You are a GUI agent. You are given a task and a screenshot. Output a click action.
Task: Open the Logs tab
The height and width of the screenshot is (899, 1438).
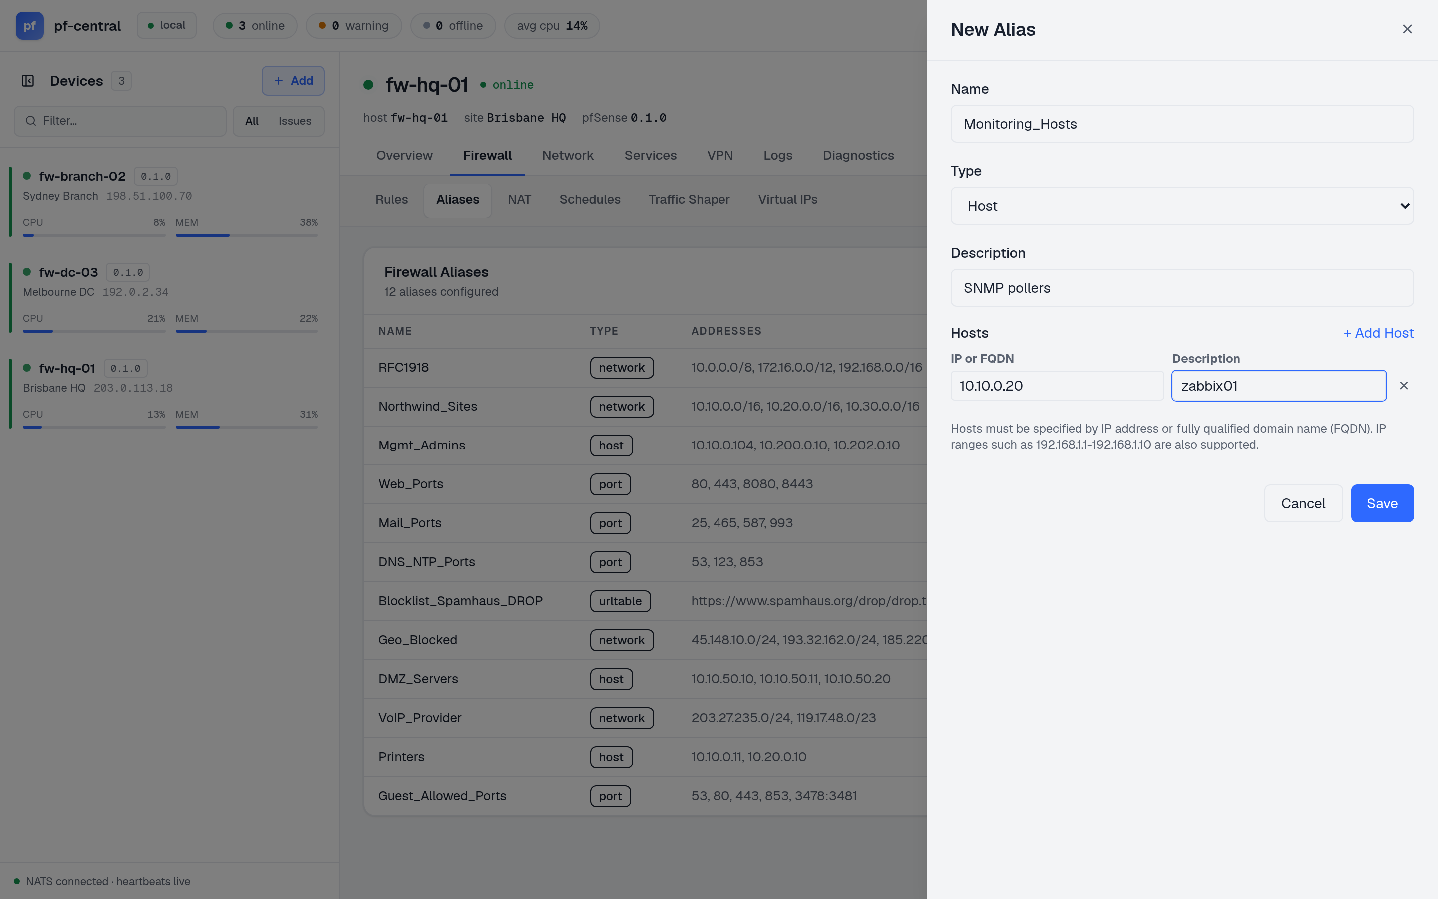point(778,155)
